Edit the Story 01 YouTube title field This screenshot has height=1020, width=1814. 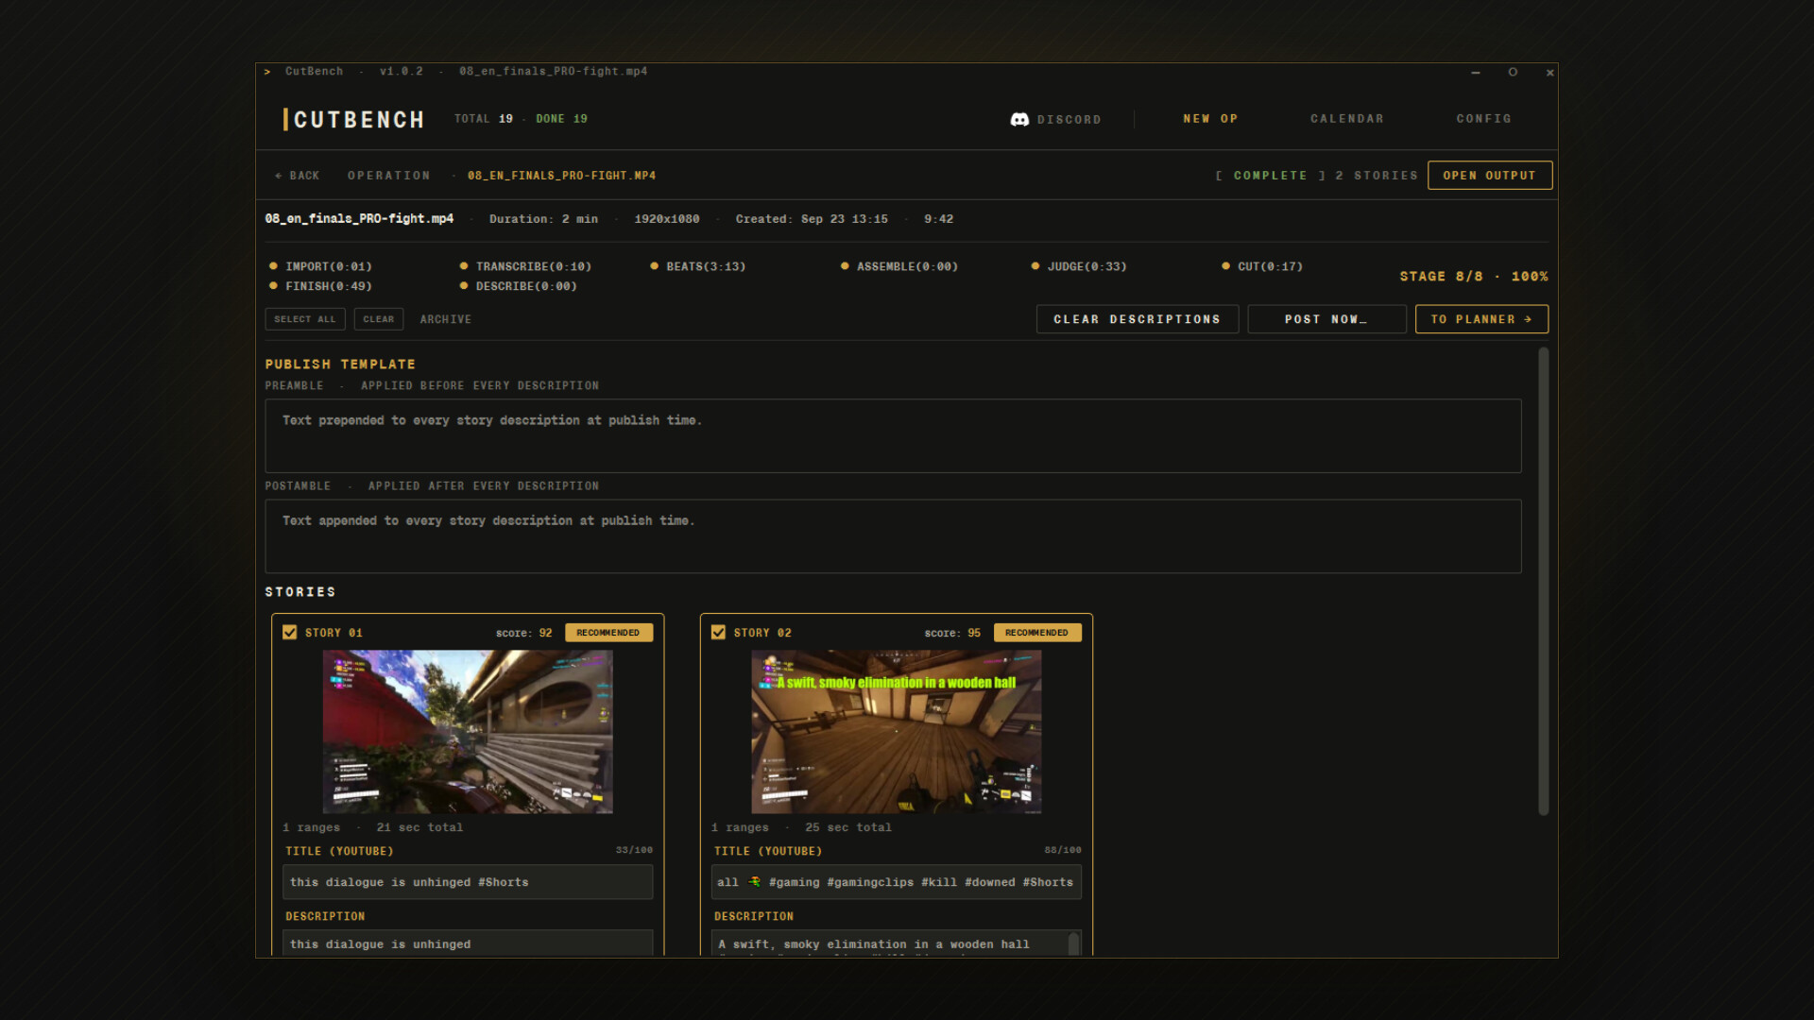[468, 882]
